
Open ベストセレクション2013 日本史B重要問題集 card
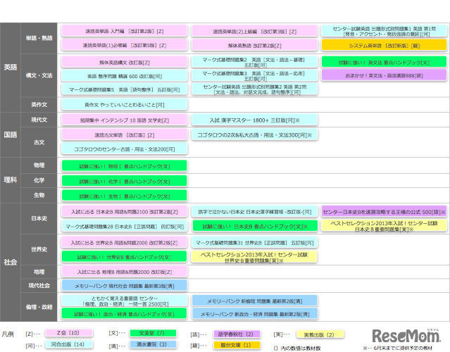(385, 226)
